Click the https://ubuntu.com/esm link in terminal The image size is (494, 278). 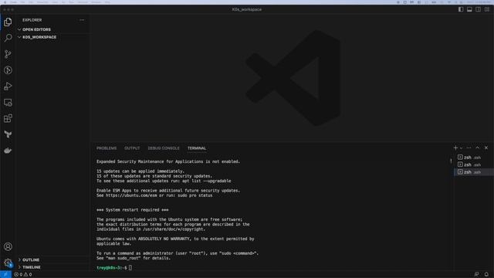click(x=131, y=195)
